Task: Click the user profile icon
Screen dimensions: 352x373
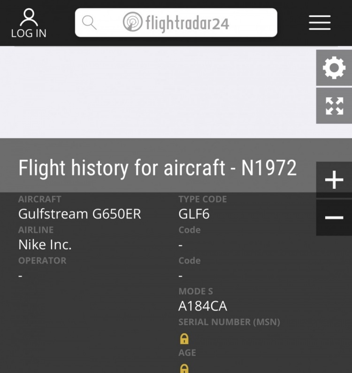Action: pos(29,17)
